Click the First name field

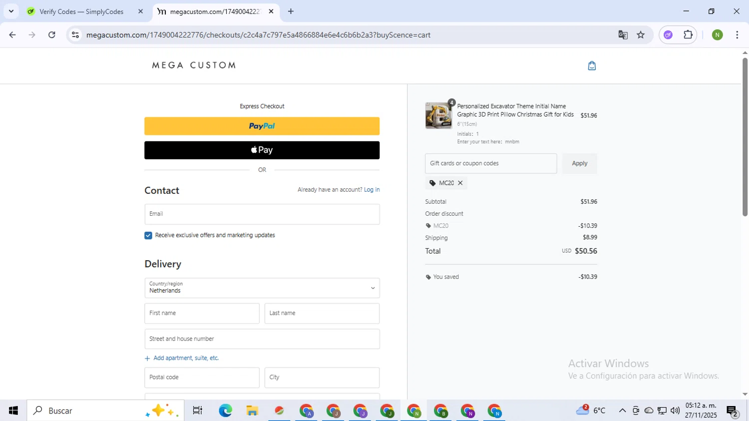(202, 313)
